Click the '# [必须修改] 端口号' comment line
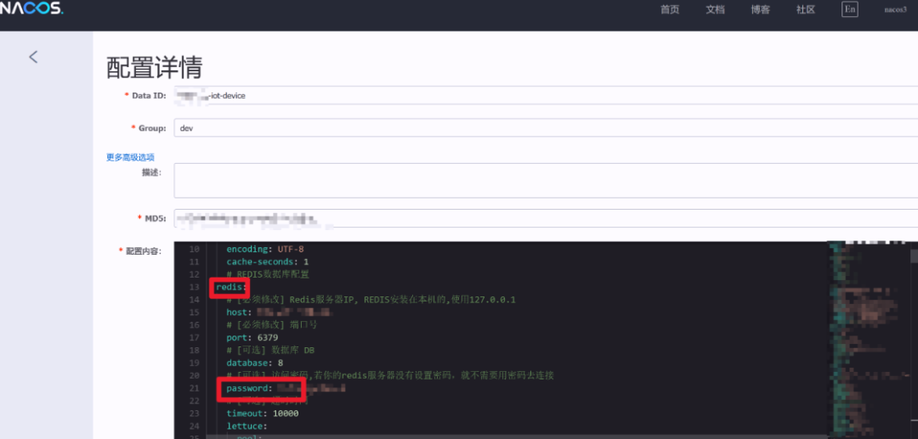 [x=272, y=324]
